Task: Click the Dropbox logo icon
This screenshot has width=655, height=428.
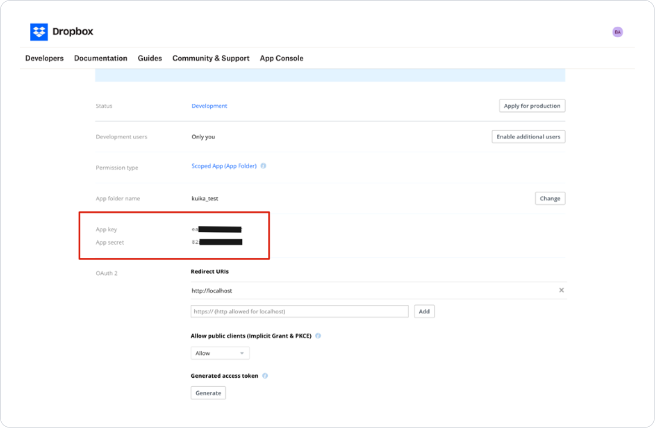Action: coord(39,32)
